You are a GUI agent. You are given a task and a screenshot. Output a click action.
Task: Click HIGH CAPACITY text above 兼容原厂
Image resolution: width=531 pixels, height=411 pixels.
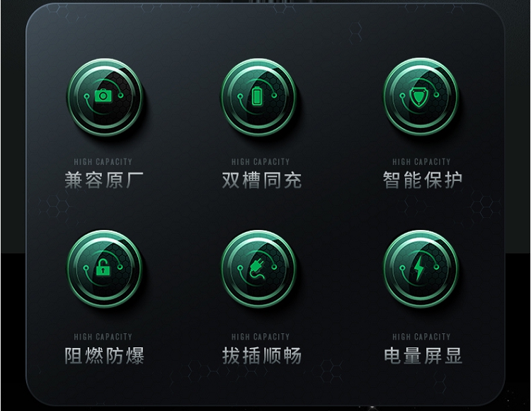[103, 162]
